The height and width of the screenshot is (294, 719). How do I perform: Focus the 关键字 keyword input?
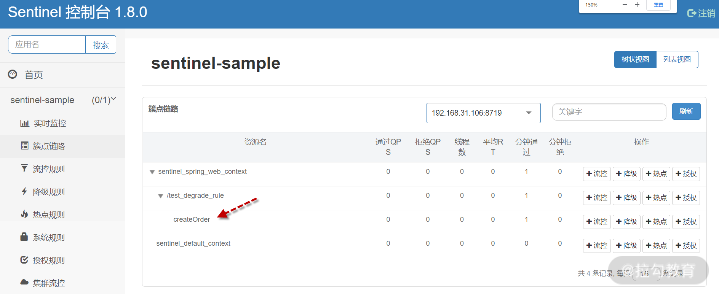pyautogui.click(x=609, y=112)
